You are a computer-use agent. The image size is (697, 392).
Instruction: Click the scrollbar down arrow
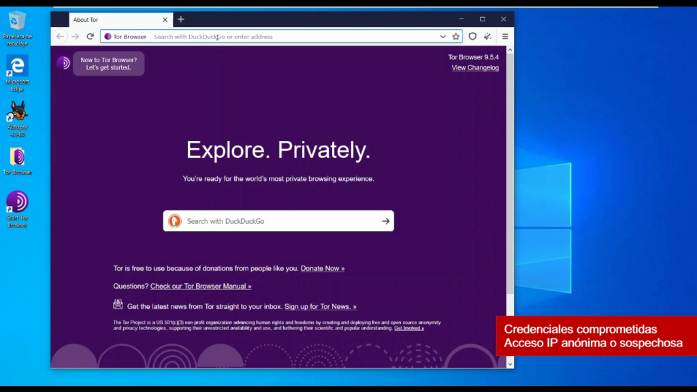coord(510,364)
